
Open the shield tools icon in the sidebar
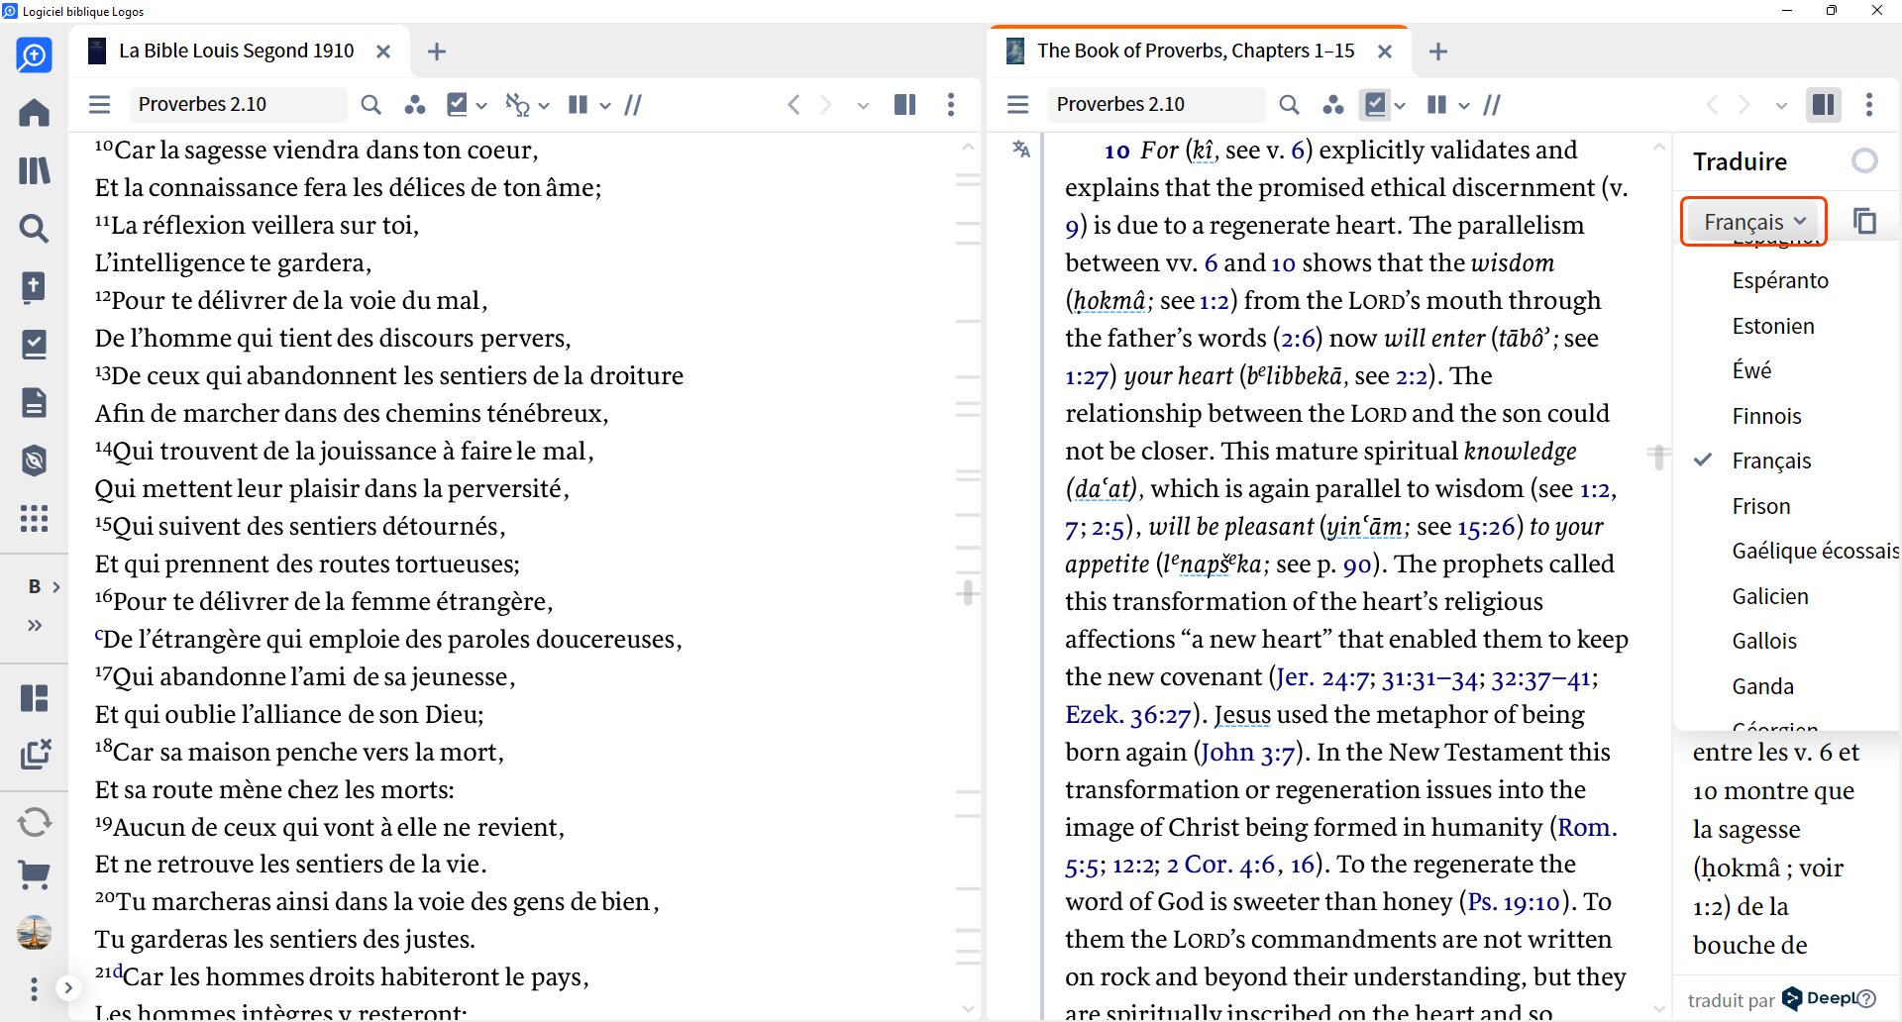34,460
